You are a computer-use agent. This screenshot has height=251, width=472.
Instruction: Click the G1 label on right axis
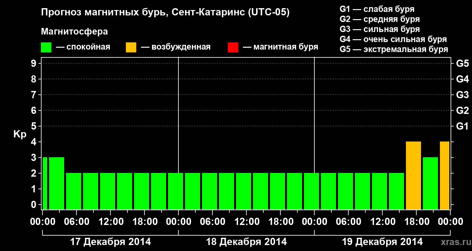click(x=462, y=126)
